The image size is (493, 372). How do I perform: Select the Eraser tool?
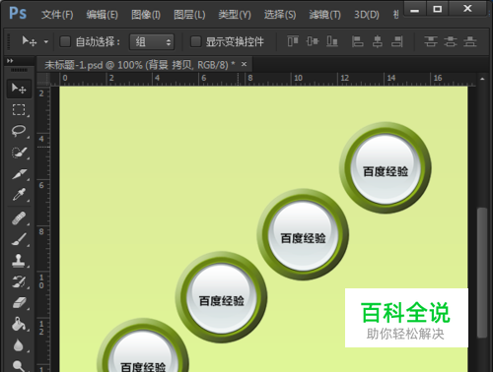[19, 303]
